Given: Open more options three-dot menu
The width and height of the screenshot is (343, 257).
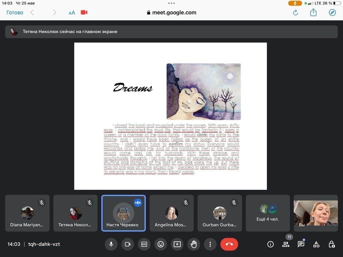Looking at the screenshot, I should 210,244.
